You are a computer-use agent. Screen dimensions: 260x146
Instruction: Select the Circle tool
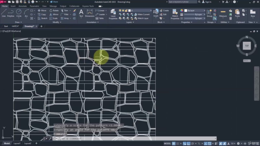[19, 13]
